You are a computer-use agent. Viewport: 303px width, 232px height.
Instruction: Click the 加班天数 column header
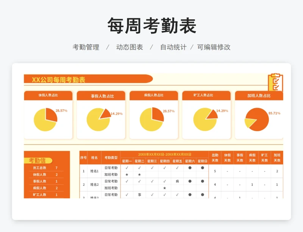coord(277,157)
